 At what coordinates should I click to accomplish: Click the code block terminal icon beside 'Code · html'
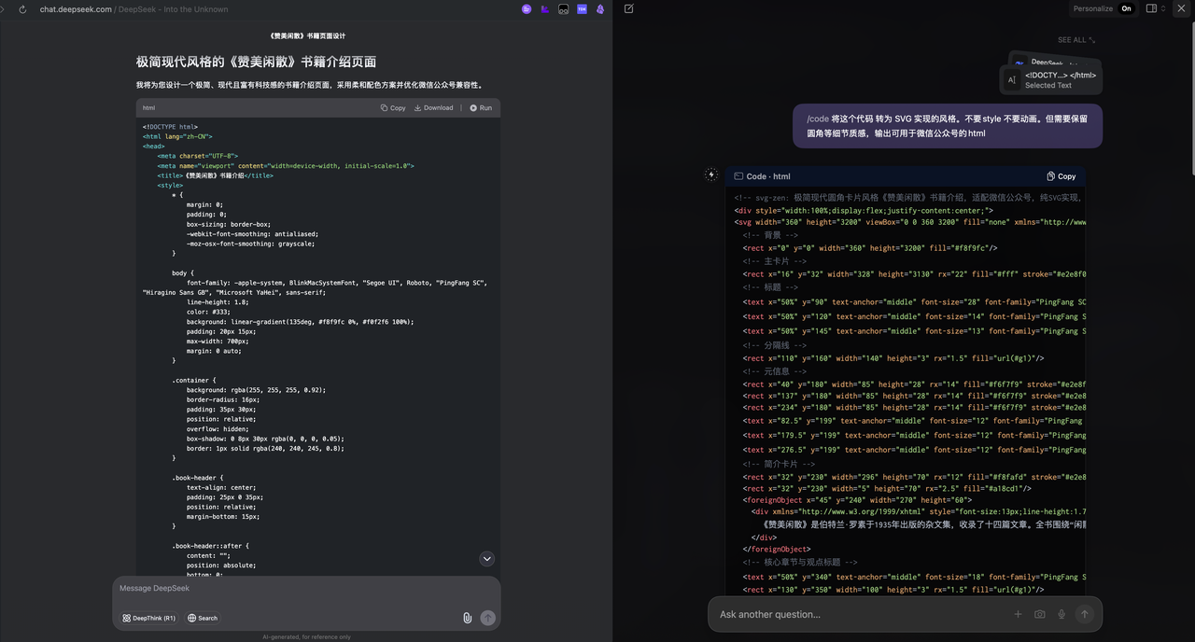[x=738, y=175]
